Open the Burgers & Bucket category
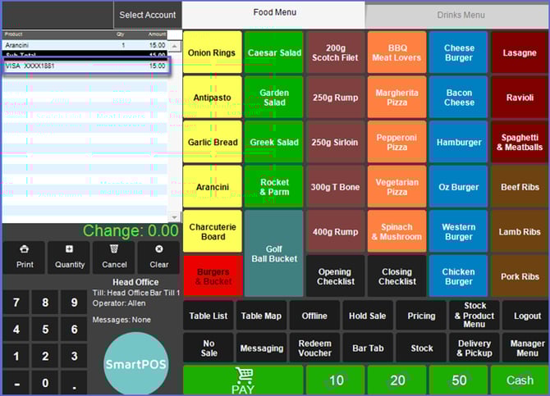Screen dimensions: 550x396 pos(213,275)
